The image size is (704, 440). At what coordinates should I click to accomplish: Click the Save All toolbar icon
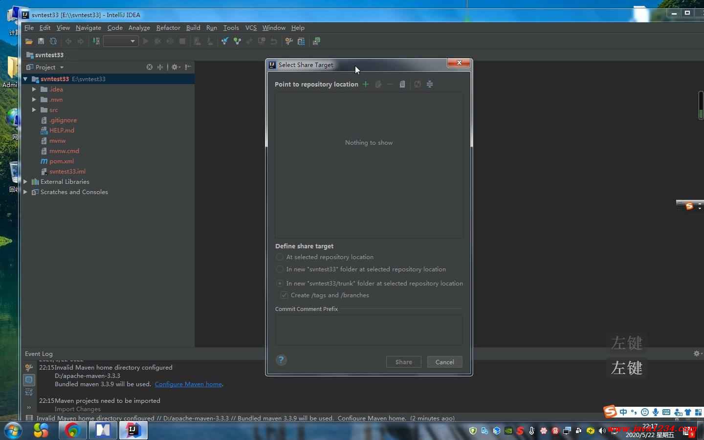41,42
